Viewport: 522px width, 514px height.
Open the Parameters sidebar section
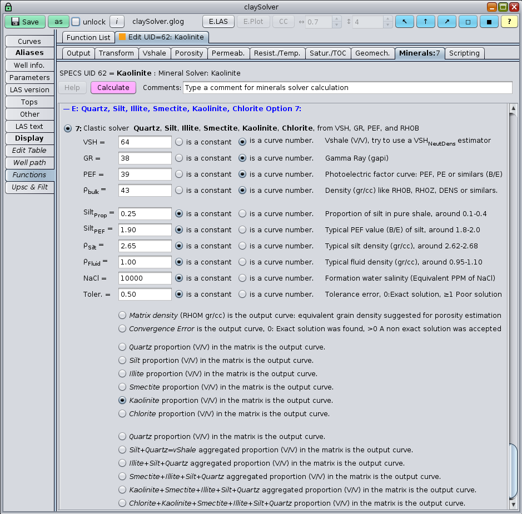pyautogui.click(x=29, y=77)
